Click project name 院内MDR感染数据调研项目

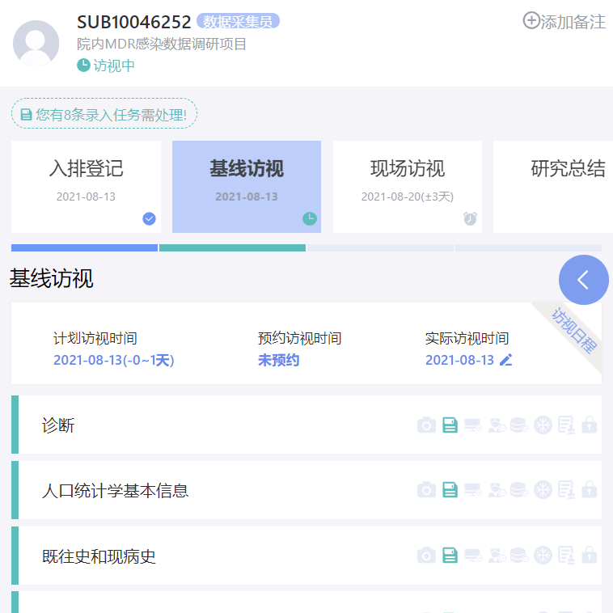[x=162, y=44]
